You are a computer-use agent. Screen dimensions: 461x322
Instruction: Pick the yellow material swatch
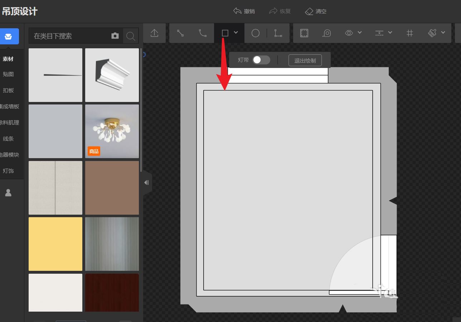pos(55,244)
